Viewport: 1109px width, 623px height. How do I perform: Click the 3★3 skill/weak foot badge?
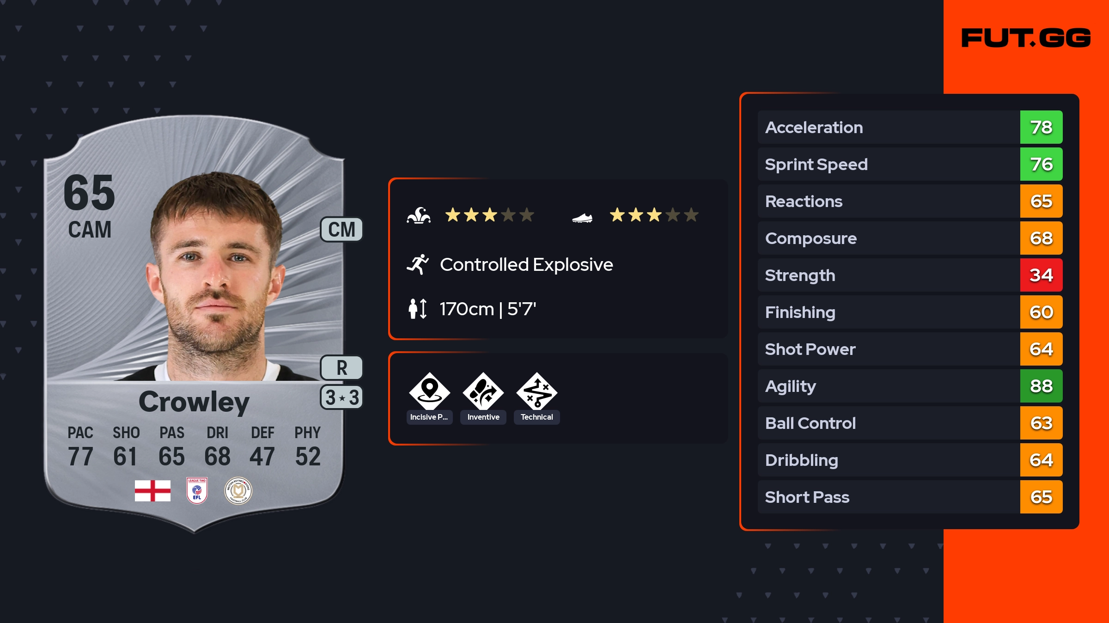coord(341,397)
